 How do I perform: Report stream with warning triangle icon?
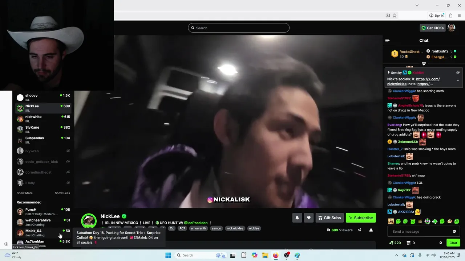pyautogui.click(x=371, y=230)
